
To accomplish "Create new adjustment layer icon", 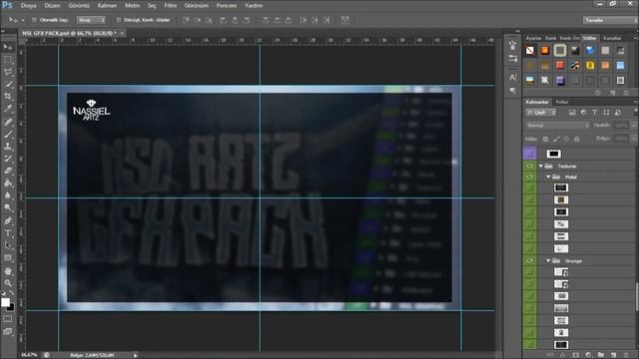I will [588, 355].
